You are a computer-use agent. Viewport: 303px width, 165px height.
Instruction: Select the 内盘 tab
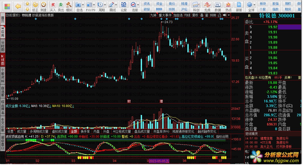click(x=97, y=132)
